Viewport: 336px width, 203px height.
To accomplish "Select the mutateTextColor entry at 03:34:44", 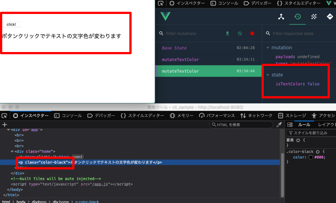I will click(208, 71).
